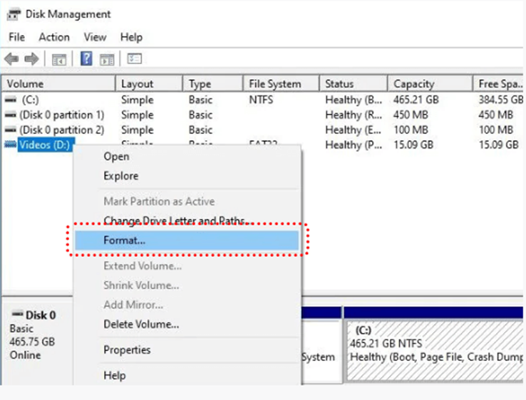
Task: Click the Show/Hide Console Tree icon
Action: [59, 59]
